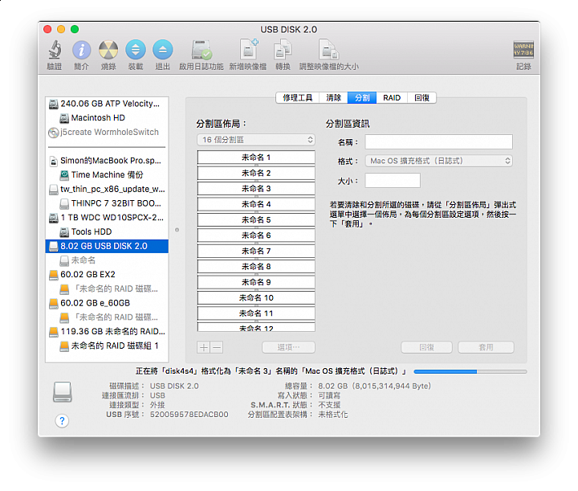The width and height of the screenshot is (578, 491).
Task: Select 1 TB WDC WD10SPCX disk
Action: tap(107, 217)
